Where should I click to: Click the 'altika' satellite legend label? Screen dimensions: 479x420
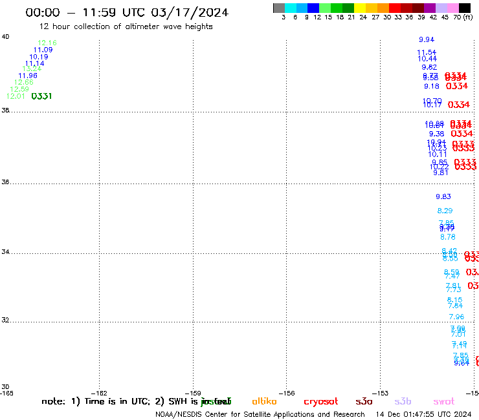[x=264, y=401]
